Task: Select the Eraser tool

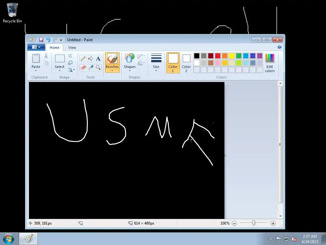Action: pos(83,68)
